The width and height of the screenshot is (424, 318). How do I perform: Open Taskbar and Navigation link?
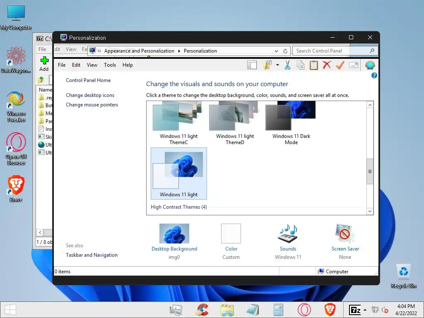click(x=92, y=255)
